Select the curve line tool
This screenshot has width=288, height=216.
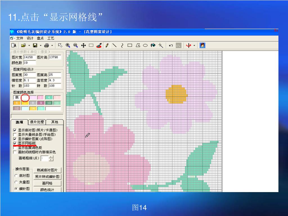[x=122, y=45]
